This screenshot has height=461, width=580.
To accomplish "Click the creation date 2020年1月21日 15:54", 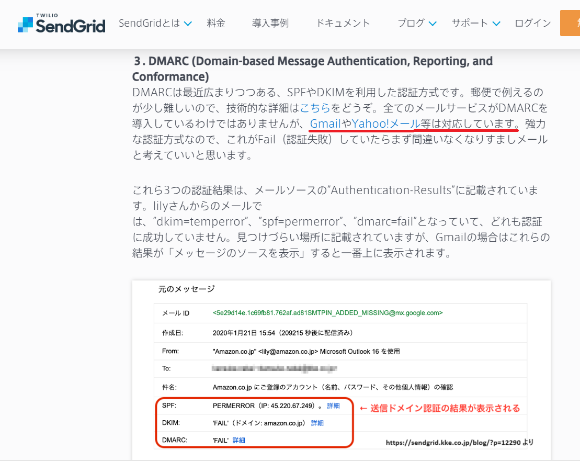I will pyautogui.click(x=244, y=333).
